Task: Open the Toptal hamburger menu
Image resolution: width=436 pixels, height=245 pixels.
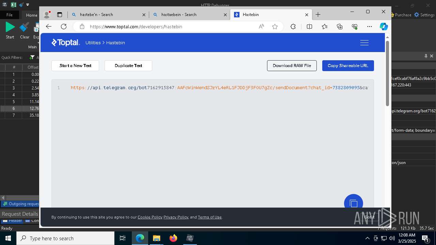Action: click(364, 43)
